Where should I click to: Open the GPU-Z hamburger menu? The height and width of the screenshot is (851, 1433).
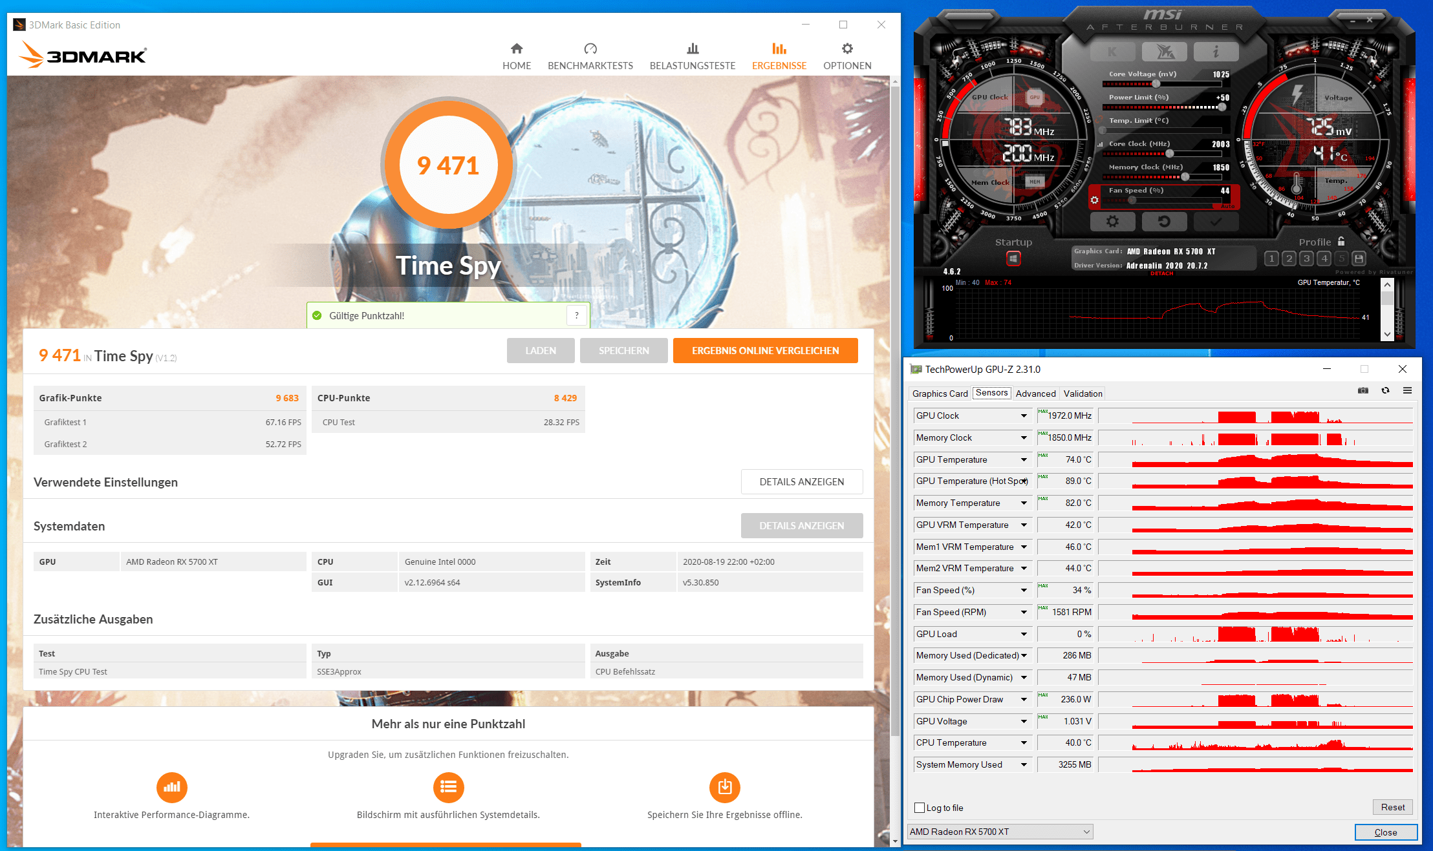coord(1407,390)
